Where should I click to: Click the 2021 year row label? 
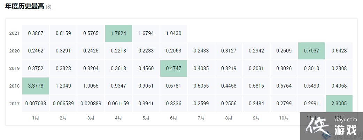[14, 33]
